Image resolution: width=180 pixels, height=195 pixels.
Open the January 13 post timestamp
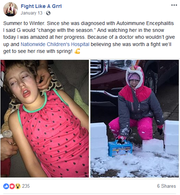coord(32,13)
